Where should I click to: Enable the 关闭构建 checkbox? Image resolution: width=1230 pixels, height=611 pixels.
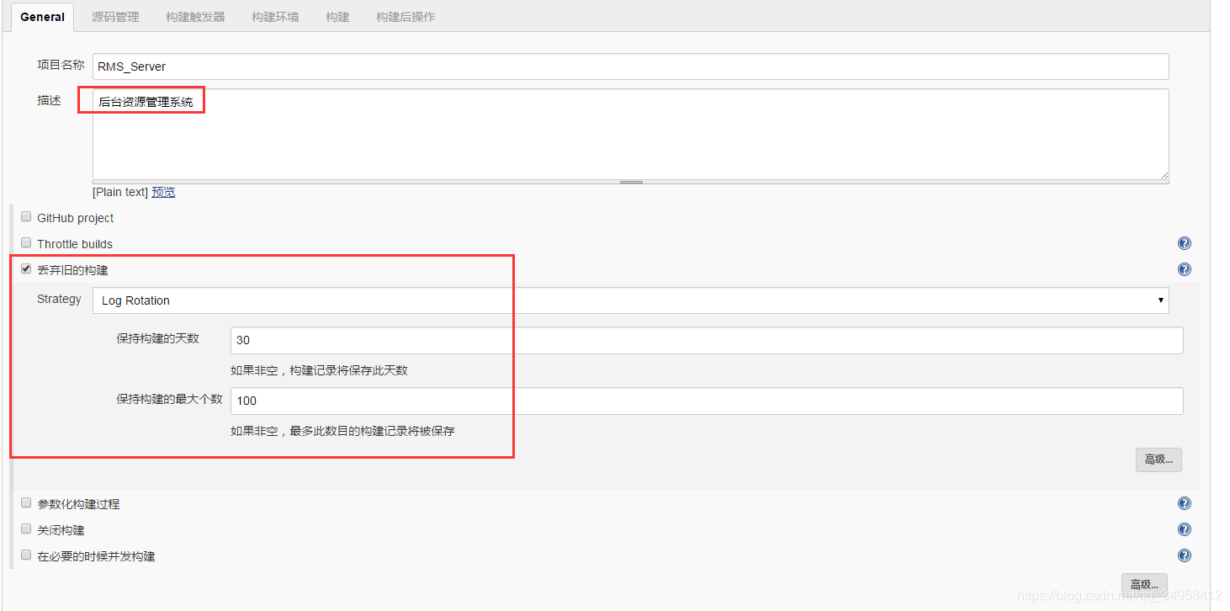point(26,529)
